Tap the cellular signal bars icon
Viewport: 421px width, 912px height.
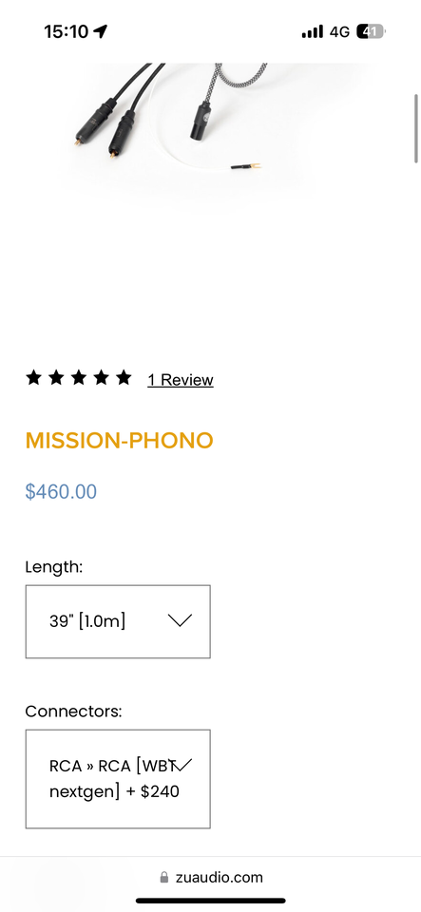(x=313, y=31)
